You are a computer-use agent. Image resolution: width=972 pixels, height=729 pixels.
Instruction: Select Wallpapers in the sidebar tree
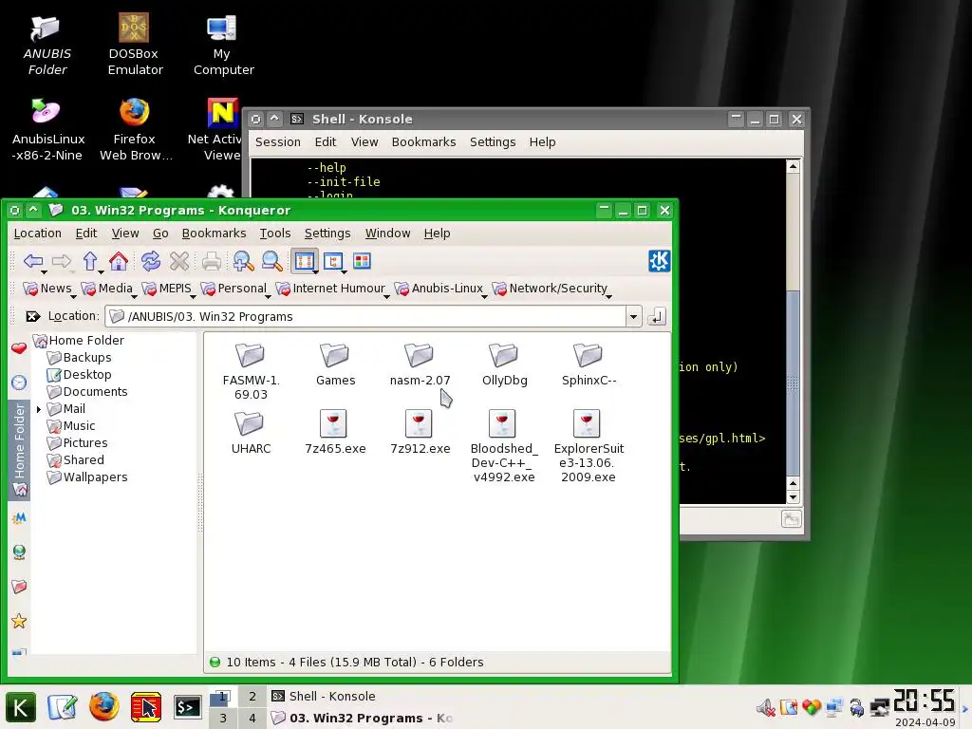95,477
